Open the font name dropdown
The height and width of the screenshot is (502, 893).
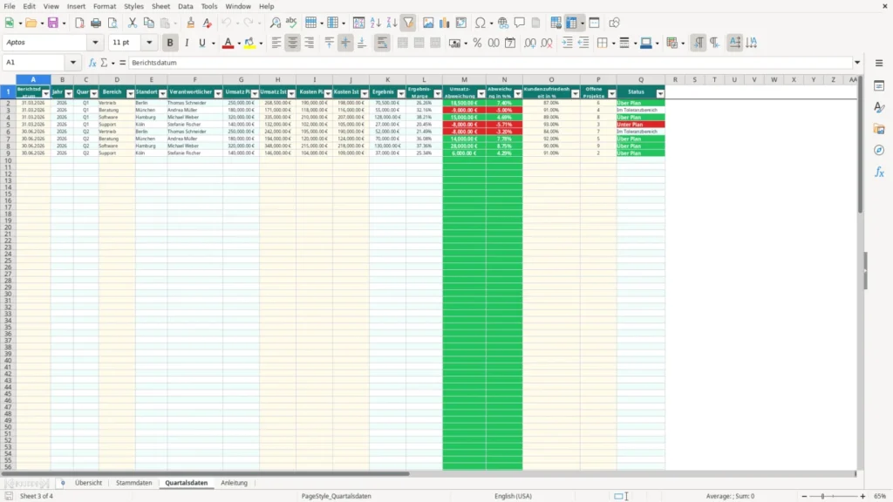click(x=95, y=42)
